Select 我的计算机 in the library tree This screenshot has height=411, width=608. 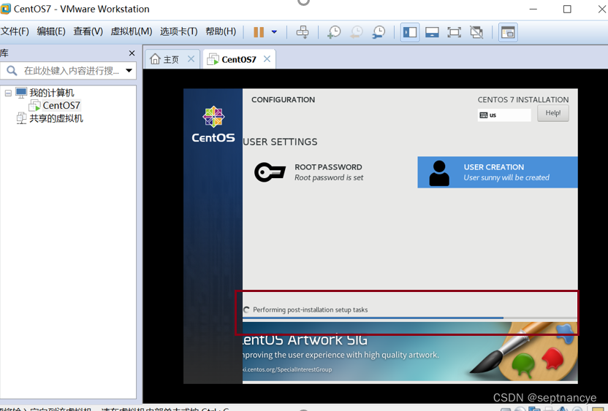coord(52,93)
